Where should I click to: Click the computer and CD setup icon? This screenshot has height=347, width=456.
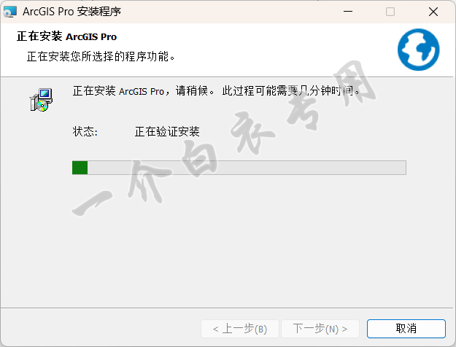41,100
